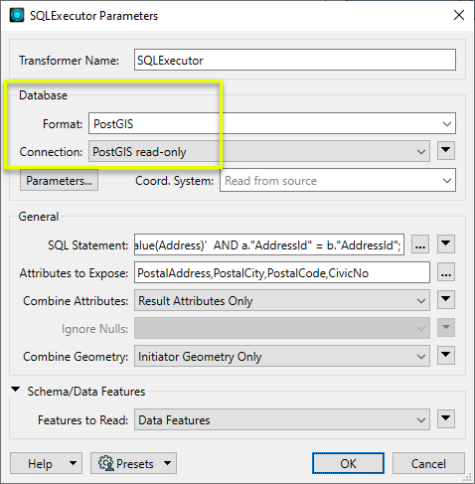
Task: Expand the Format PostGIS dropdown
Action: pos(272,123)
